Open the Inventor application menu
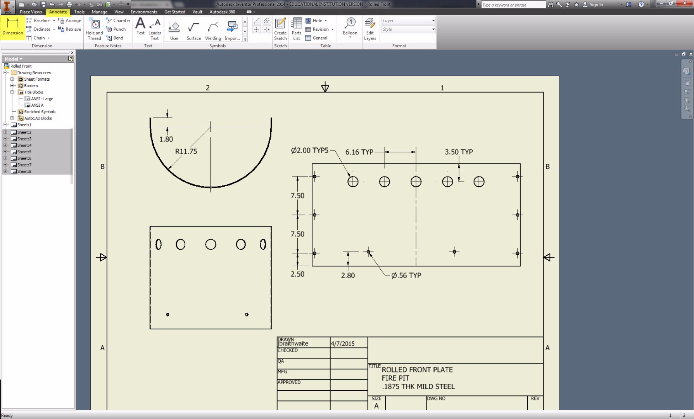This screenshot has height=419, width=694. point(7,7)
